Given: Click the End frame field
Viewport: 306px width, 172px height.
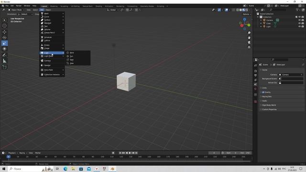Looking at the screenshot, I should tap(245, 153).
